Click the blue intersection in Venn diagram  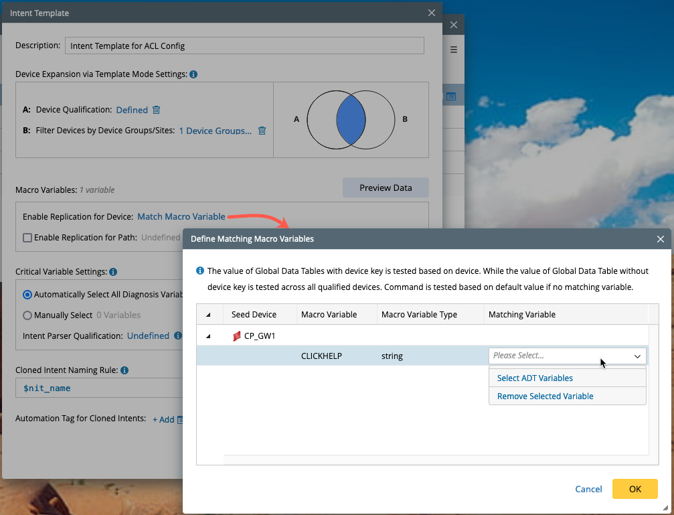coord(351,120)
